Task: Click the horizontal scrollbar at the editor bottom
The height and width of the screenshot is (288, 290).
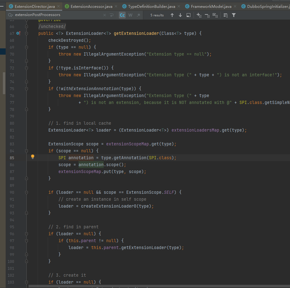Action: point(159,286)
